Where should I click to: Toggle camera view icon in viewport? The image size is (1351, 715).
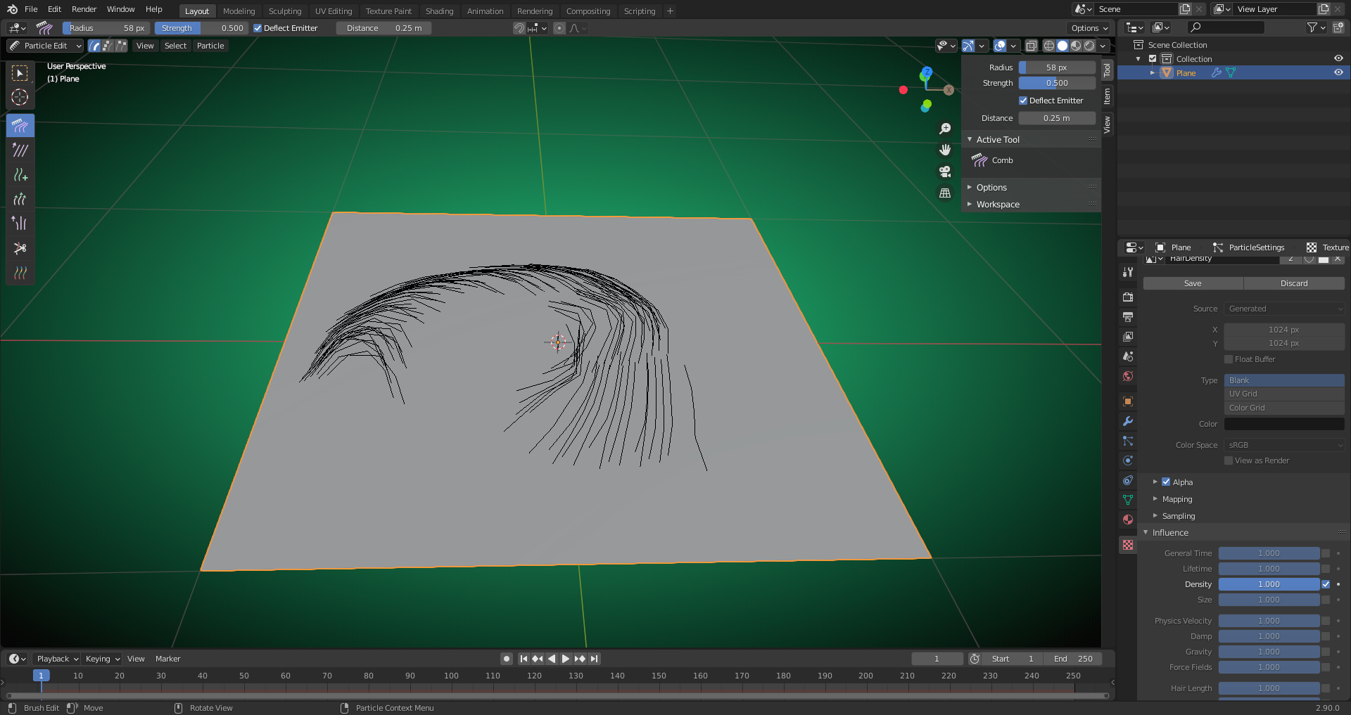pos(945,172)
